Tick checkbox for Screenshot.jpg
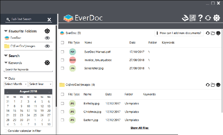This screenshot has height=135, width=223. click(x=62, y=68)
